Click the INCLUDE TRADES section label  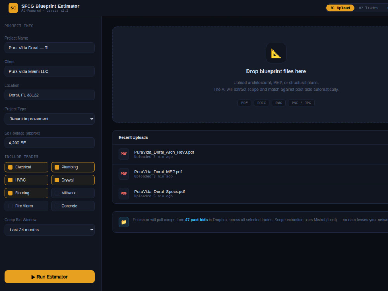[x=21, y=157]
